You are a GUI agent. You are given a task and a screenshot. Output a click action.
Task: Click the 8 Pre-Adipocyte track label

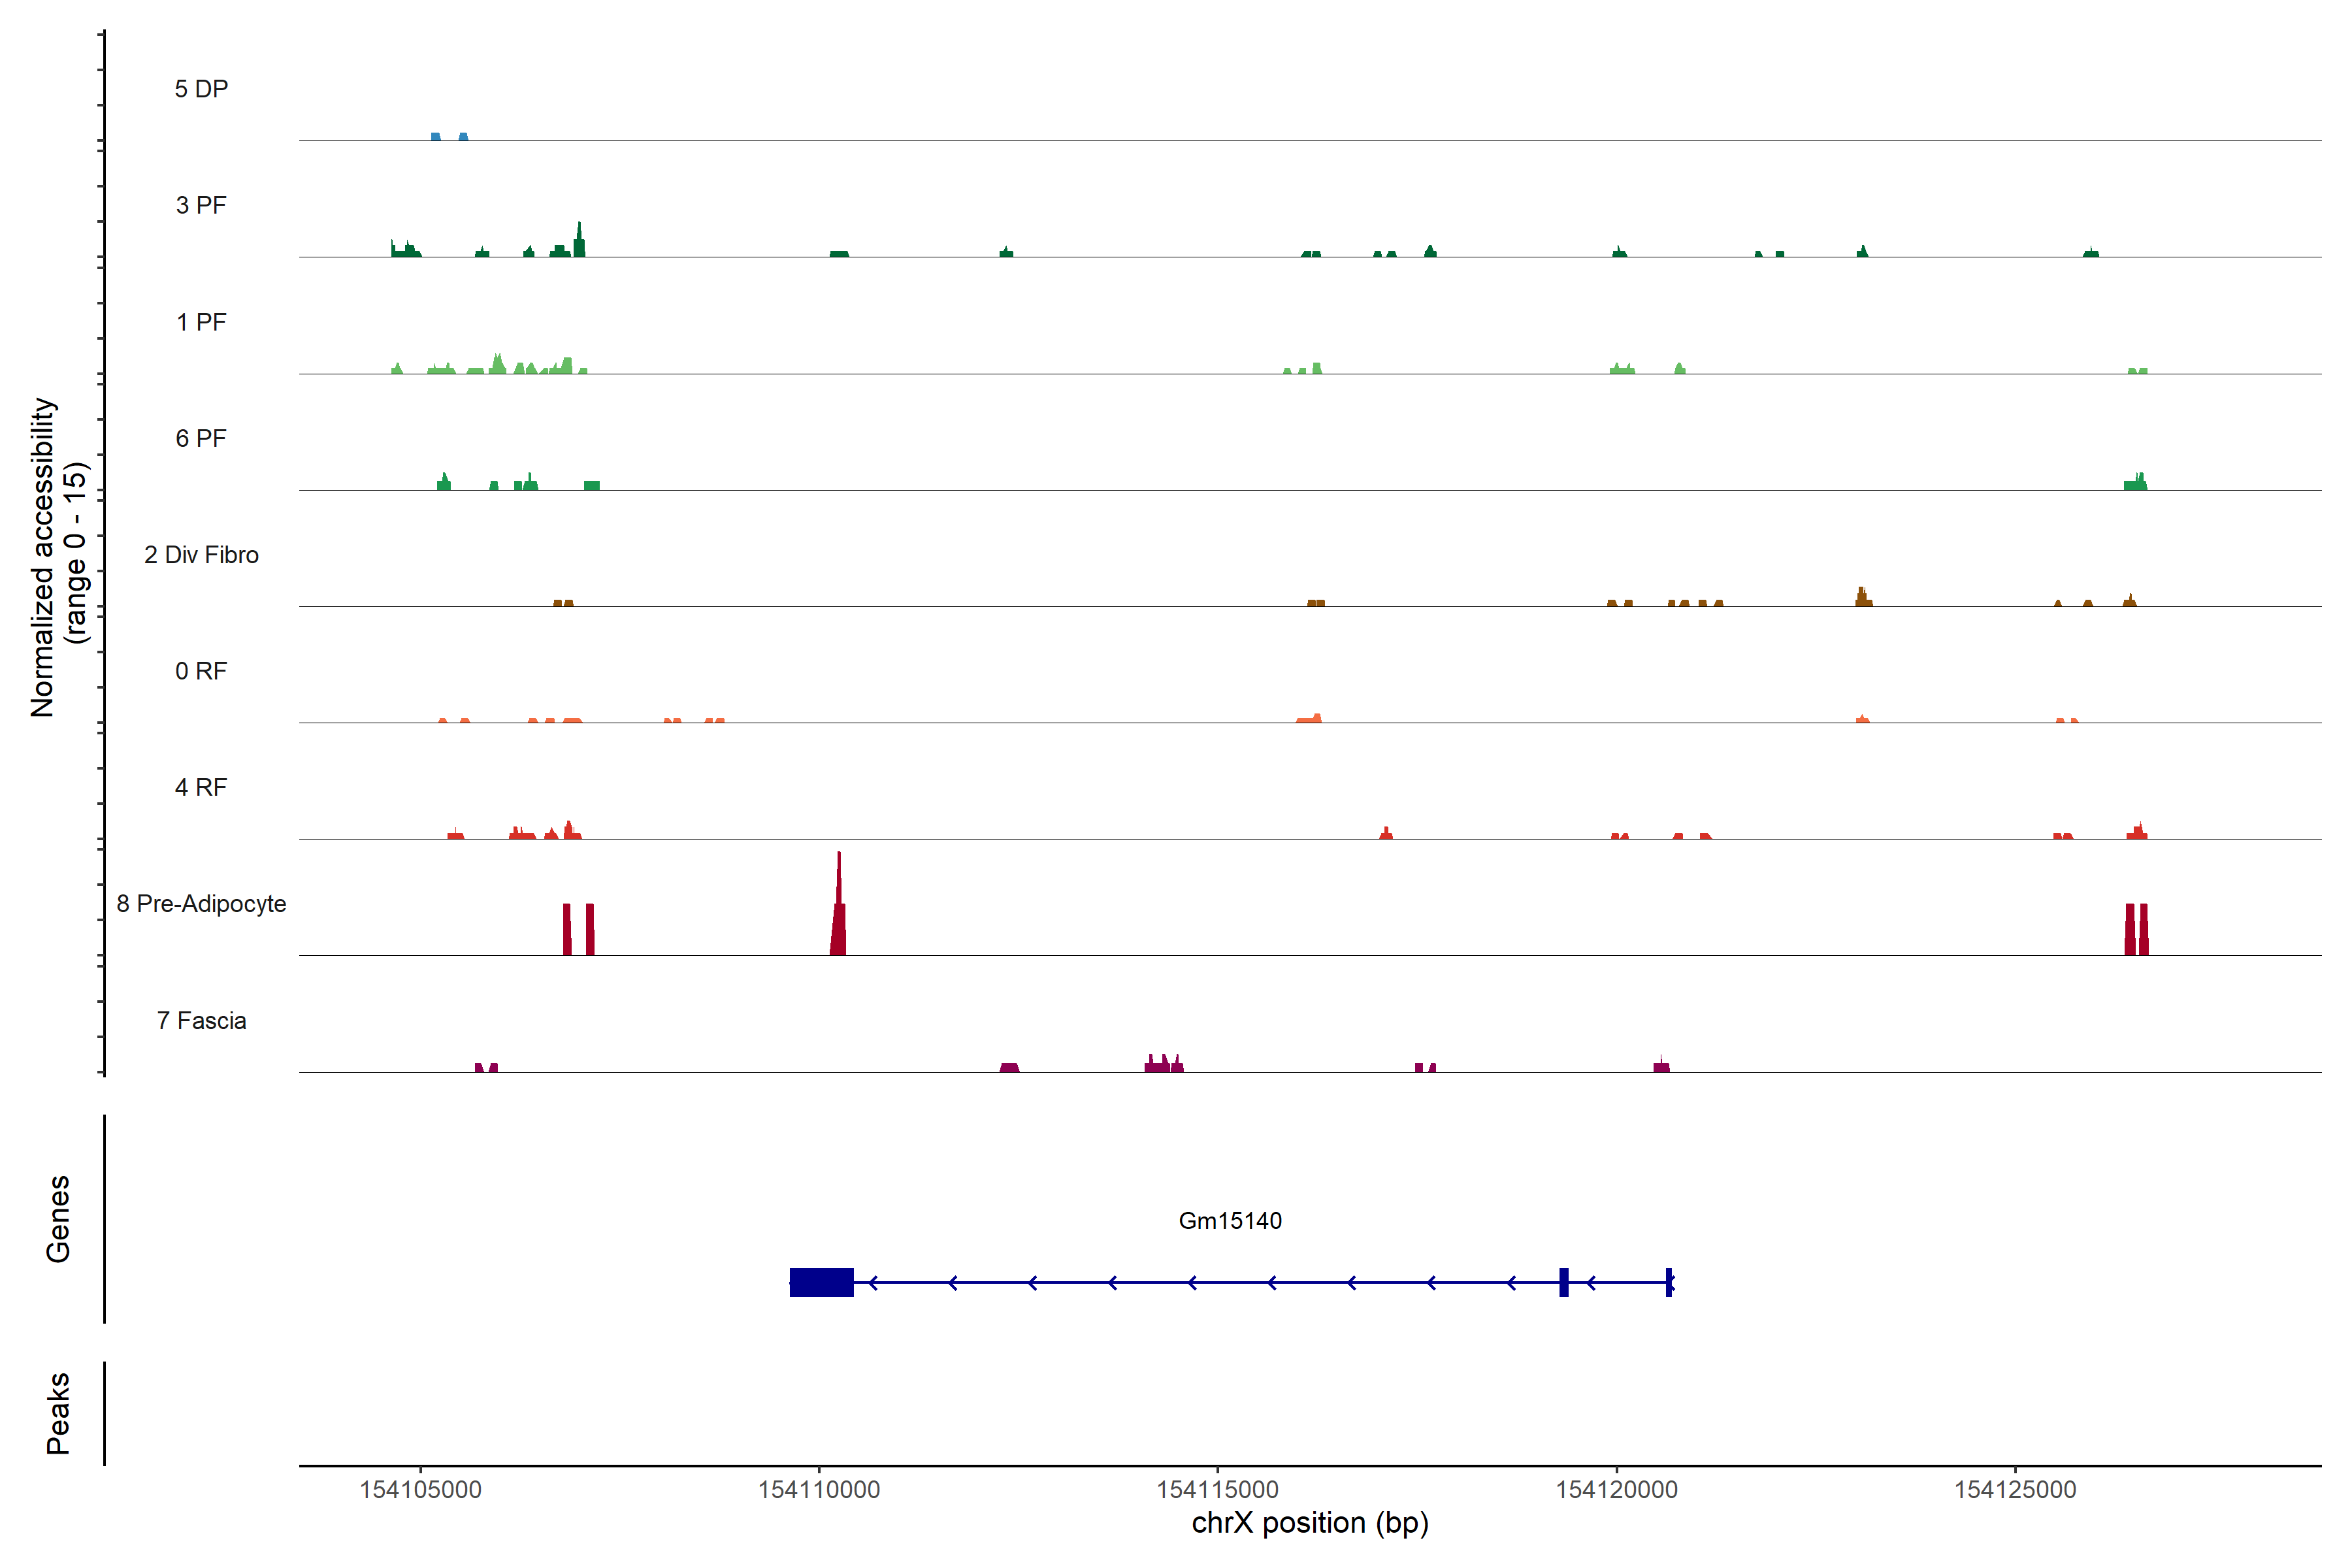[201, 904]
